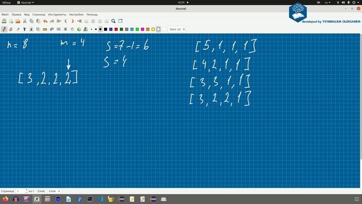Select the Highlighter tool
This screenshot has height=204, width=362.
point(18,29)
